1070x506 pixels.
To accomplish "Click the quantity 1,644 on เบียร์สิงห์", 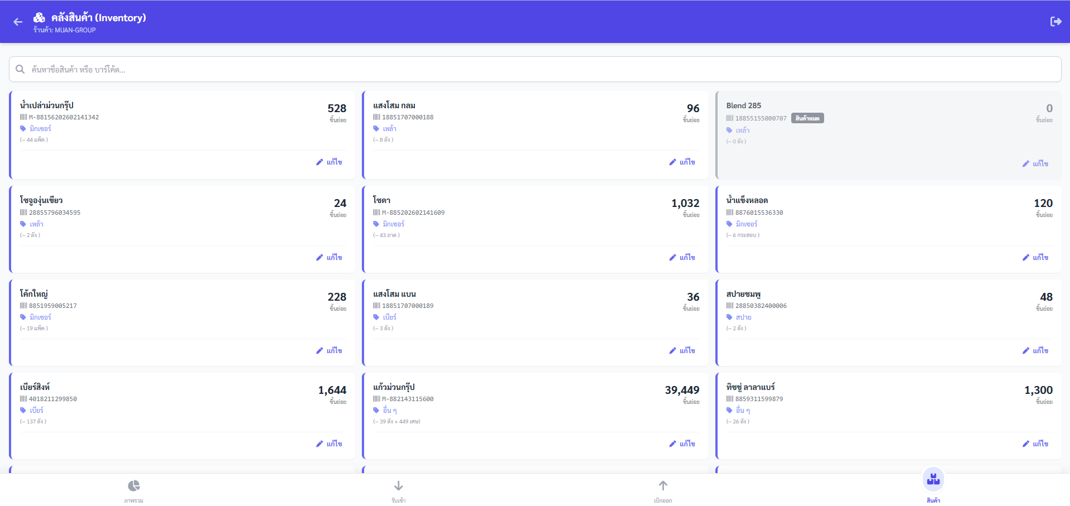I will [x=332, y=391].
